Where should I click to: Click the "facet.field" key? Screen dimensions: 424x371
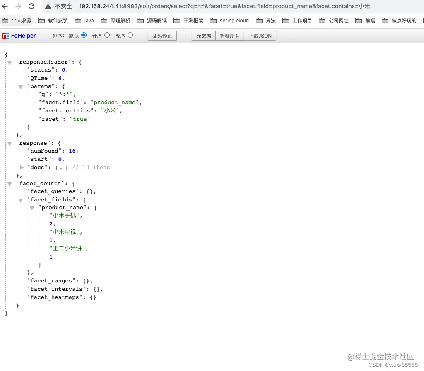60,102
